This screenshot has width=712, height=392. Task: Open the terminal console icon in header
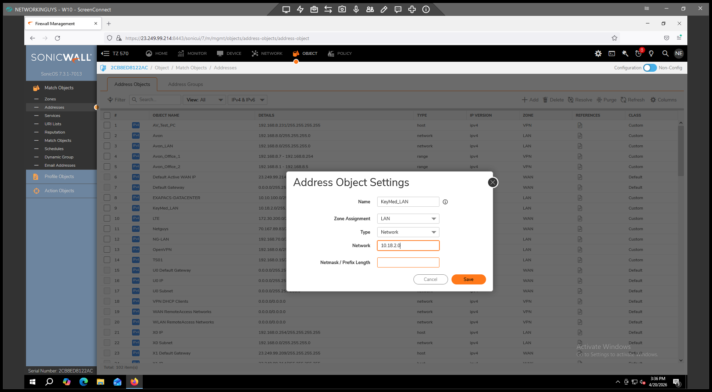[x=612, y=54]
